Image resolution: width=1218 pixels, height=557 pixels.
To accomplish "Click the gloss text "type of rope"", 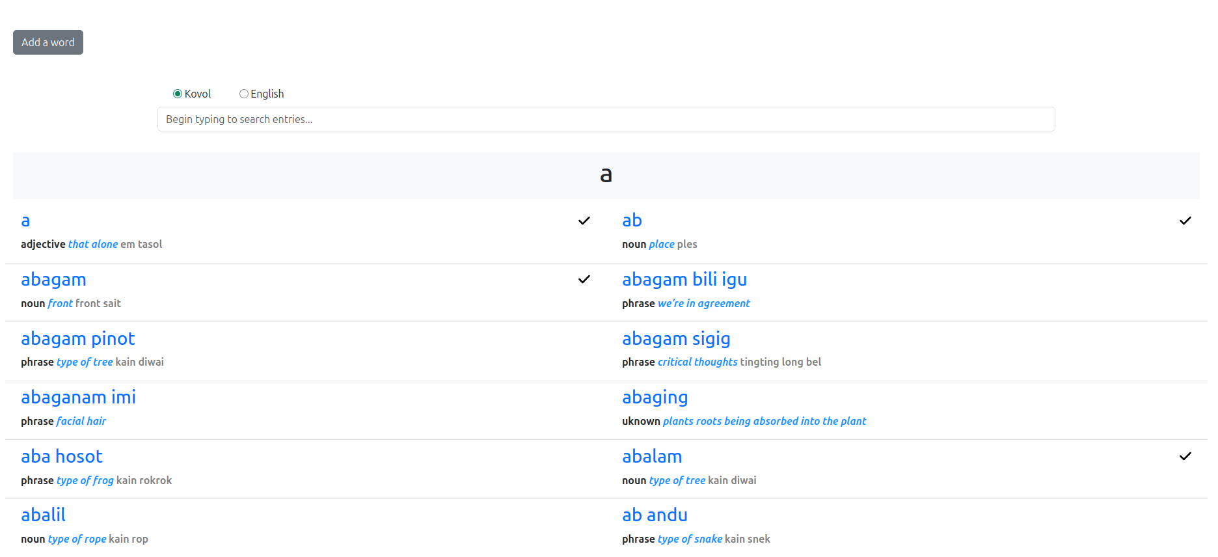I will point(77,539).
